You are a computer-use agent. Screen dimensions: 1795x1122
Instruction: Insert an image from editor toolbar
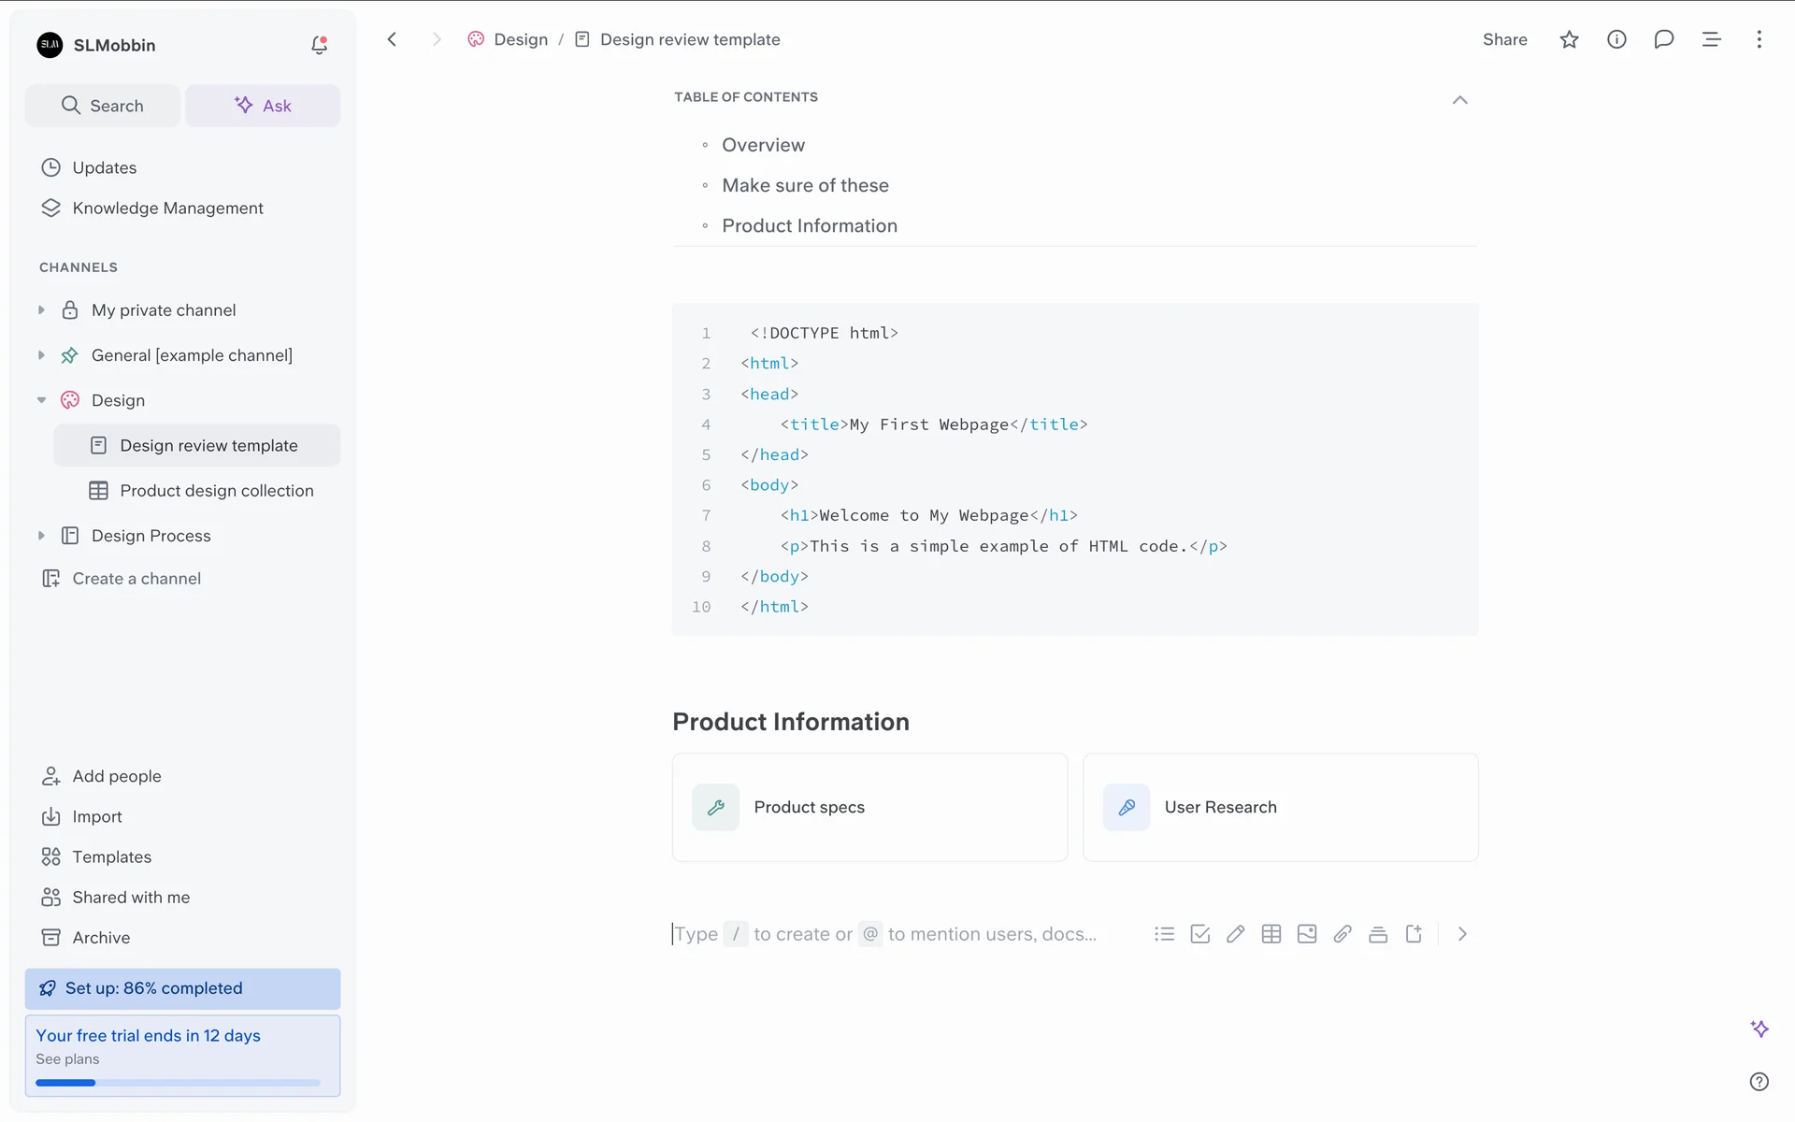coord(1306,934)
